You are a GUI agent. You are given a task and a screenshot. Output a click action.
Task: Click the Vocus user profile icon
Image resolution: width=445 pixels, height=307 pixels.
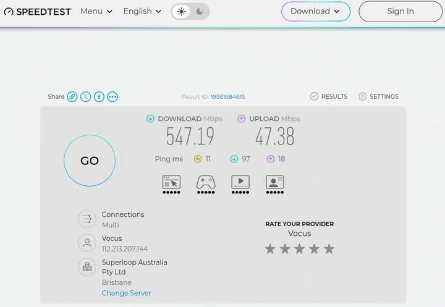click(x=87, y=243)
